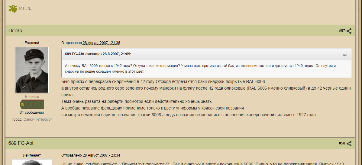Share post #58 via share icon
Screen dimensions: 362x165
[x=349, y=143]
